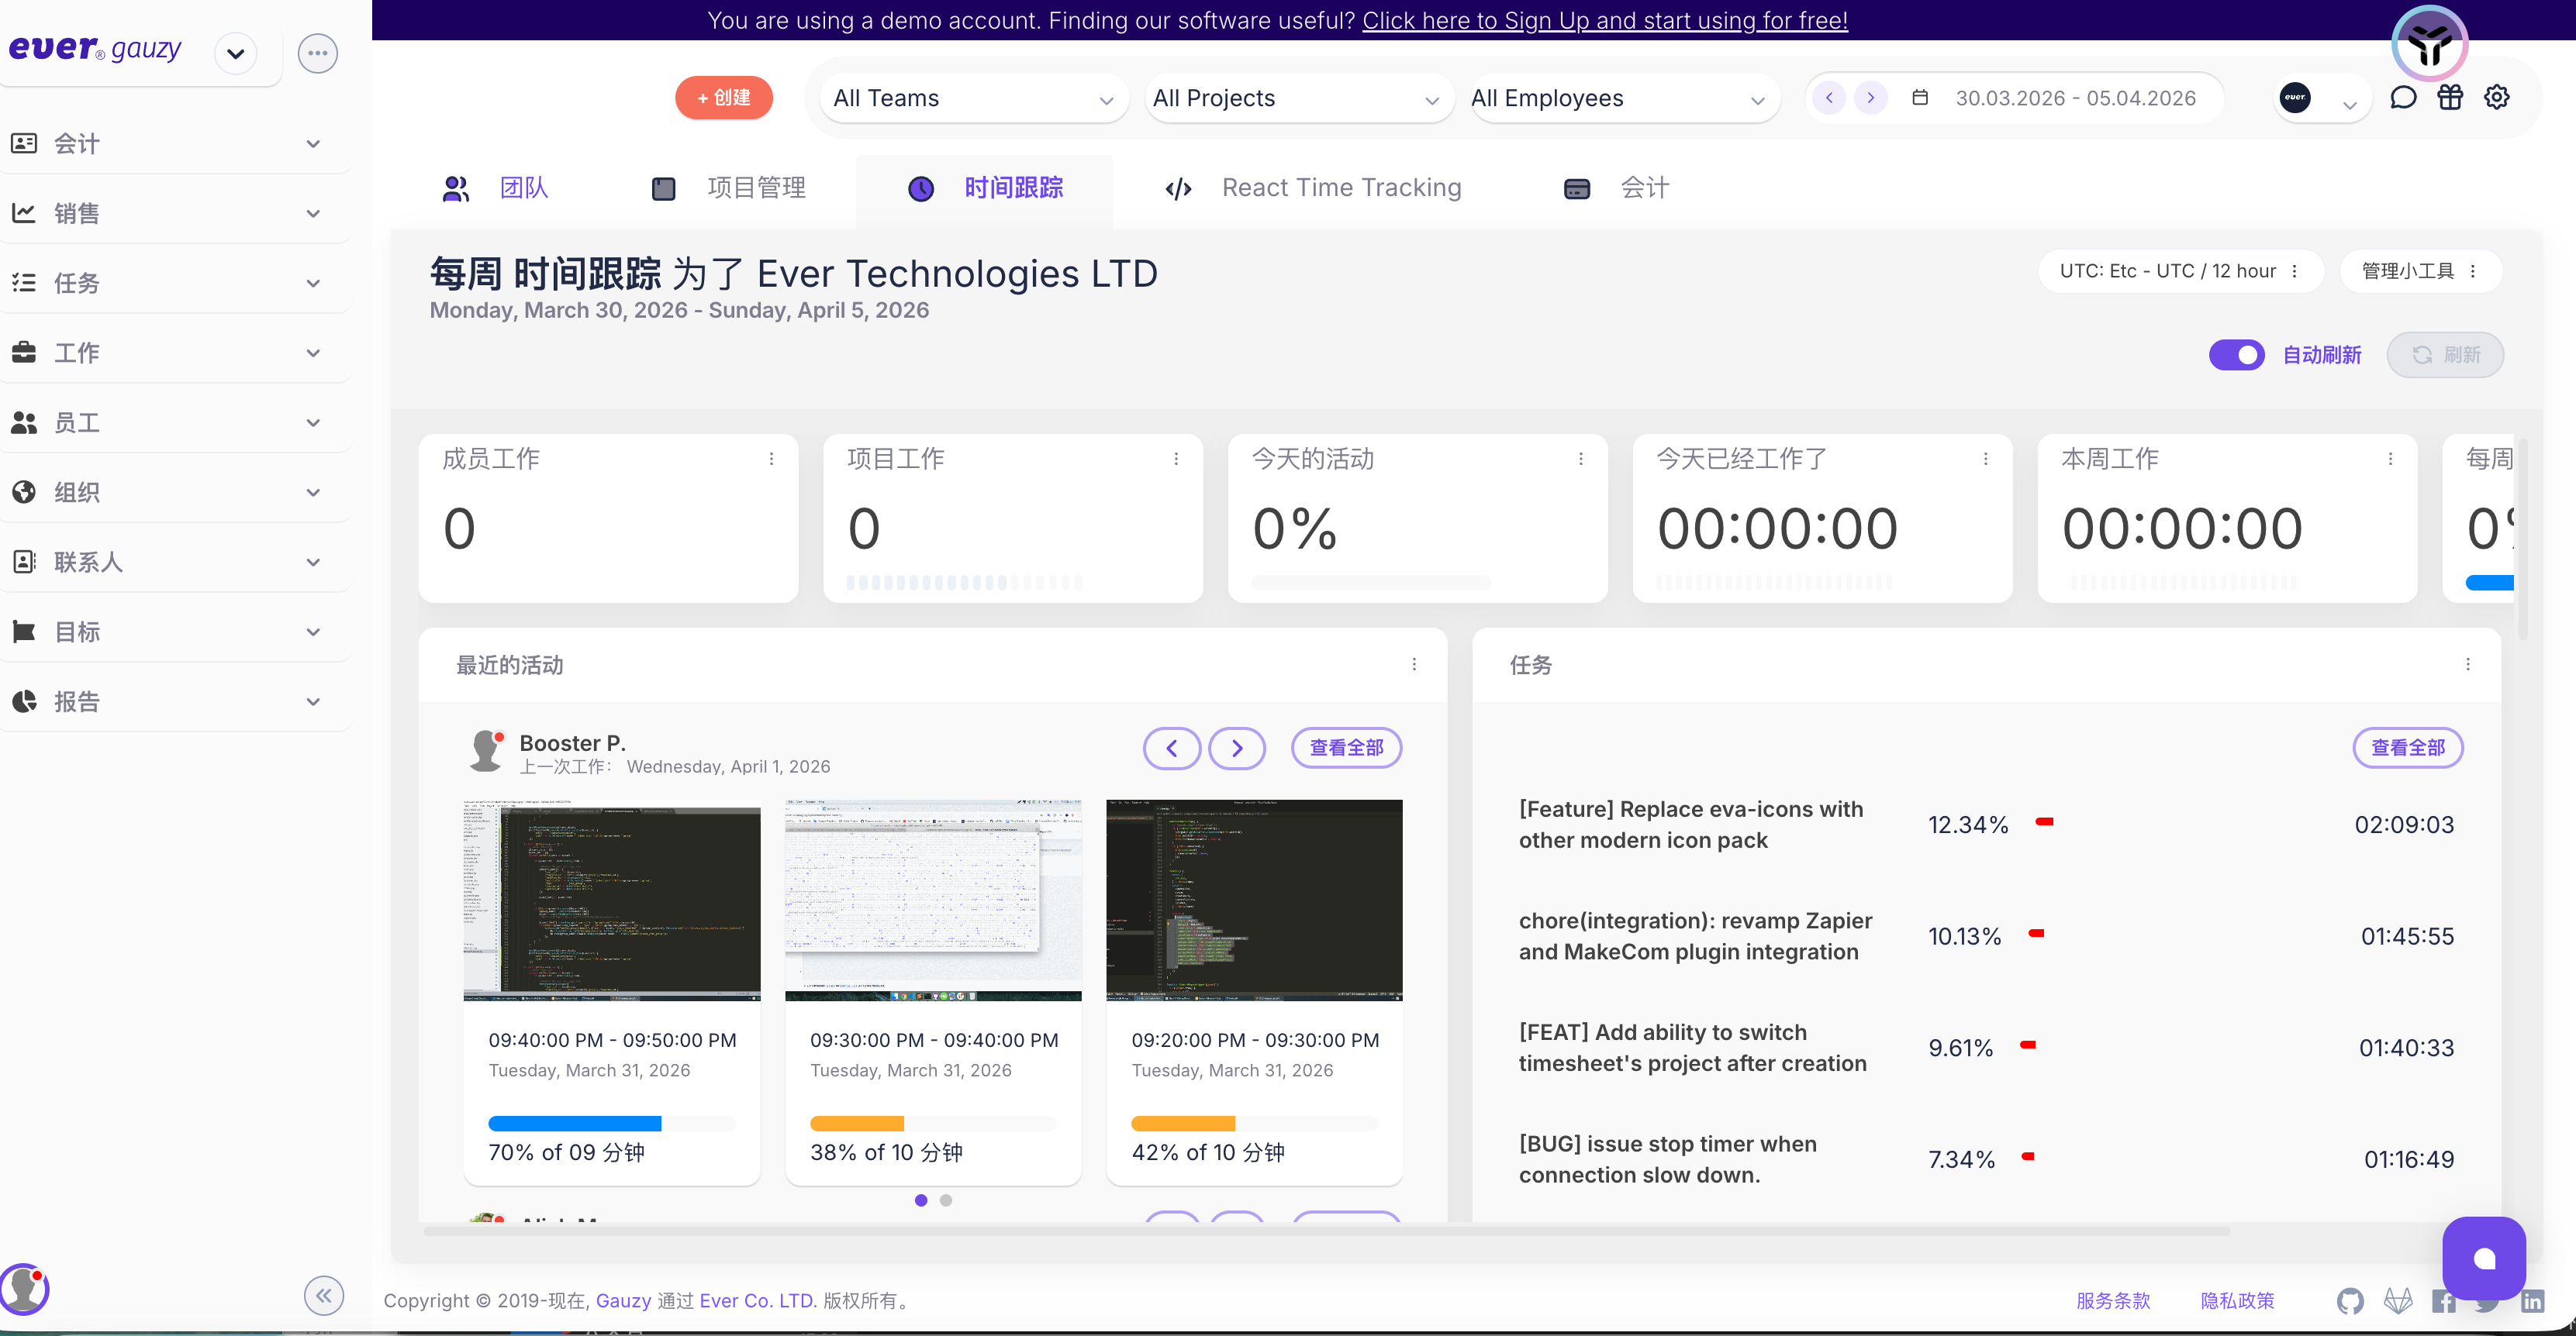Open options menu of 最近的活动 panel
Image resolution: width=2576 pixels, height=1336 pixels.
1414,664
